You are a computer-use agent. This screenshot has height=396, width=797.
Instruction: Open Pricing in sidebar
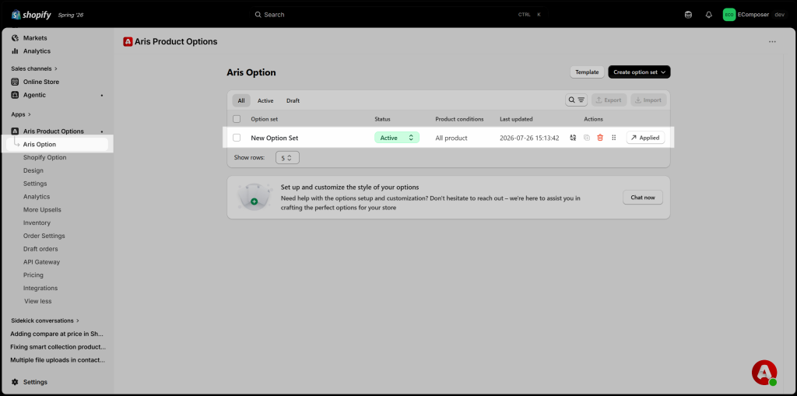(x=33, y=275)
